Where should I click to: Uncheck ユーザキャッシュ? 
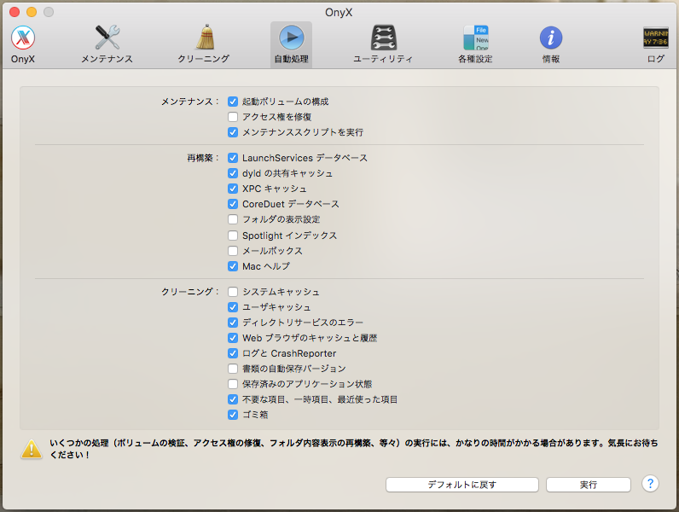pos(233,307)
